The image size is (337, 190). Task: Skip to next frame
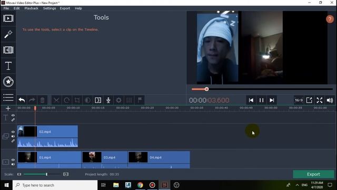coord(272,100)
